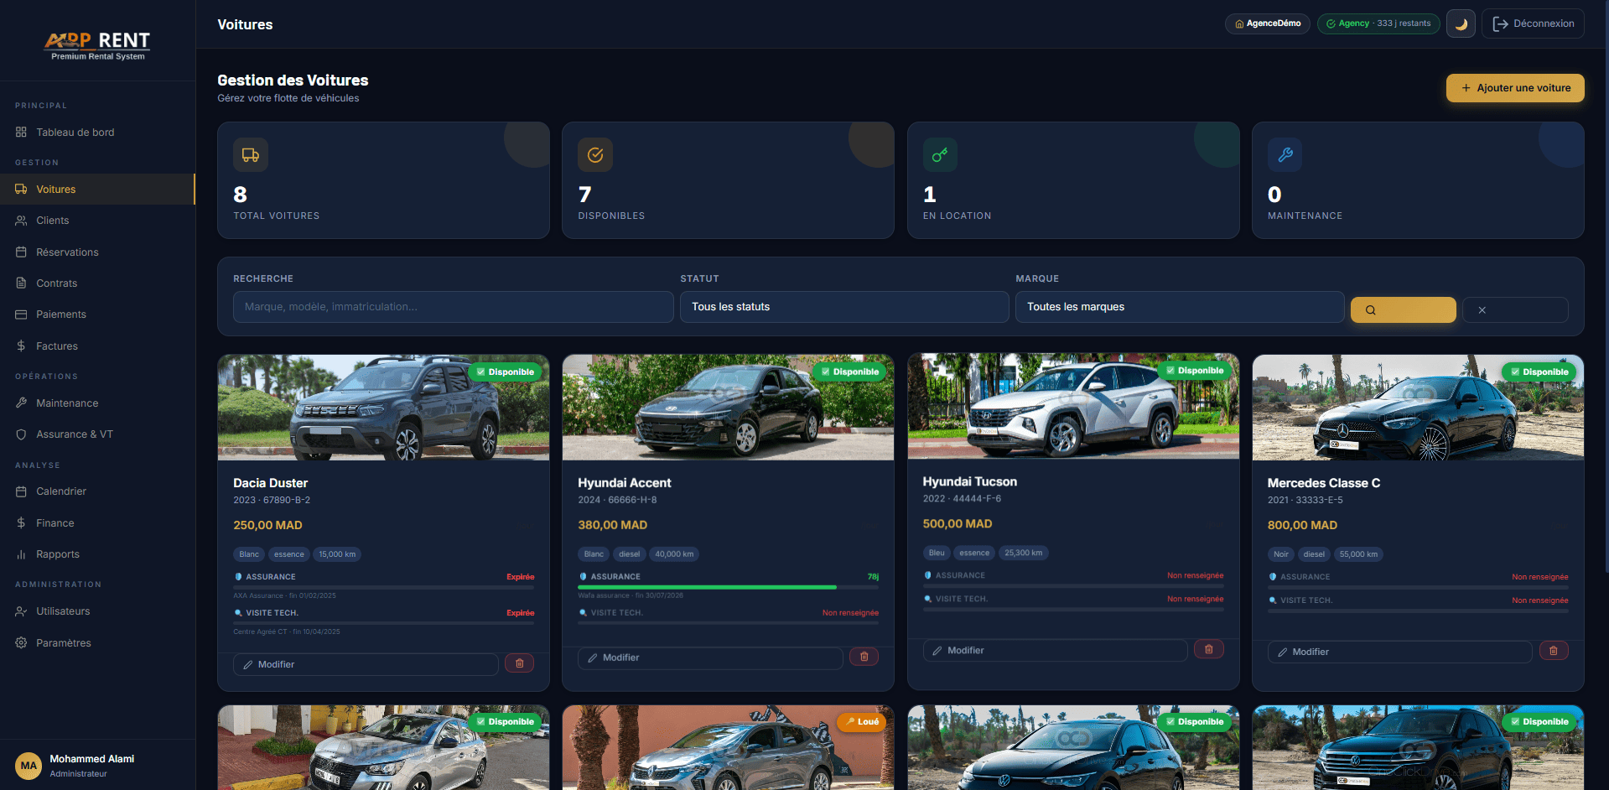Click the Hyundai Accent assurance progress bar

[x=728, y=587]
